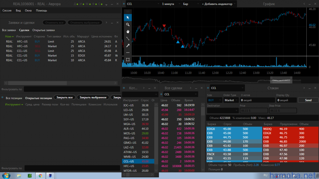
Task: Select the trend line drawing tool
Action: click(x=128, y=39)
